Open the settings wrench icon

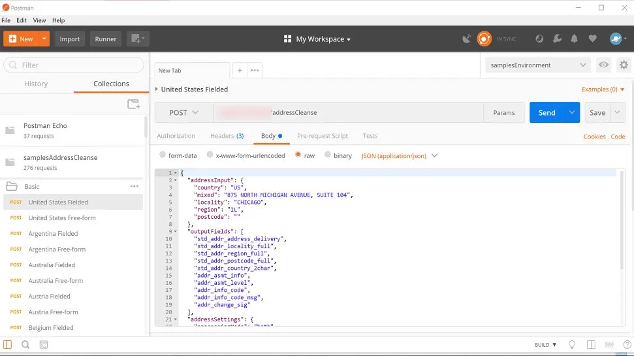(557, 39)
